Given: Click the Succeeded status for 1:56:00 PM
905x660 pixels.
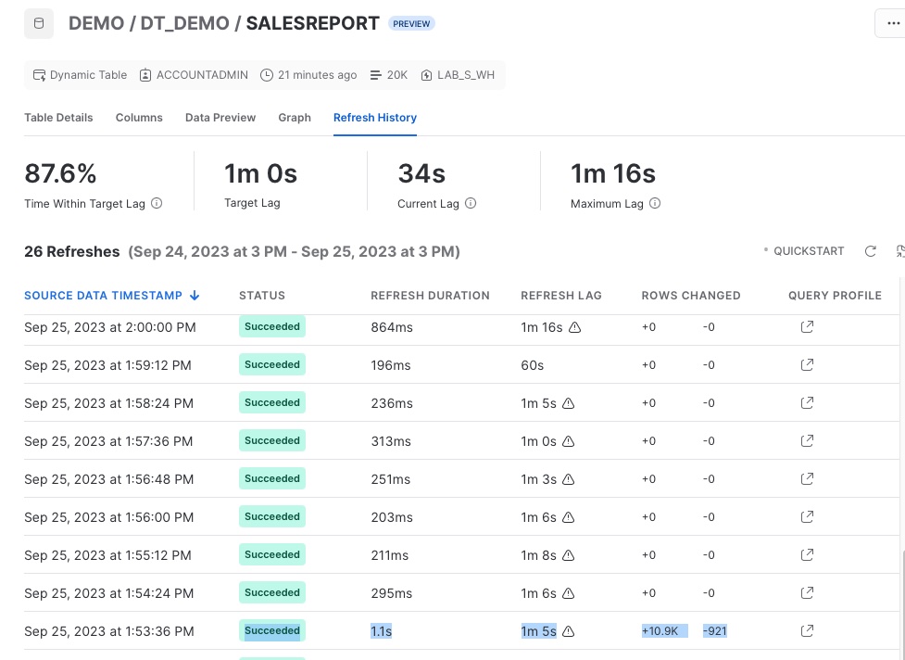Looking at the screenshot, I should [x=272, y=516].
